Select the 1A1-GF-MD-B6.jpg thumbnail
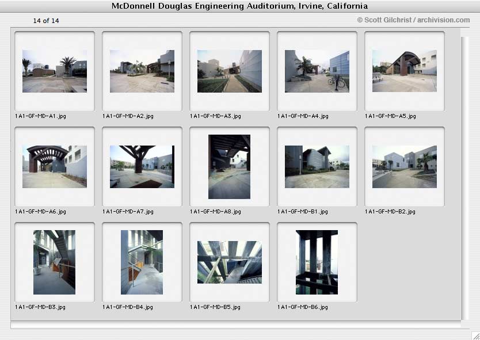This screenshot has height=340, width=480. pyautogui.click(x=317, y=262)
